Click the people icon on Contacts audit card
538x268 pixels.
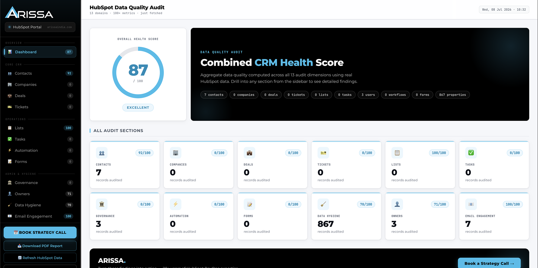pos(102,153)
